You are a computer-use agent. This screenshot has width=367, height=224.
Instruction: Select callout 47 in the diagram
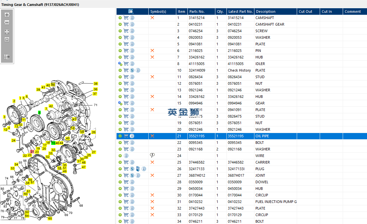(x=84, y=167)
